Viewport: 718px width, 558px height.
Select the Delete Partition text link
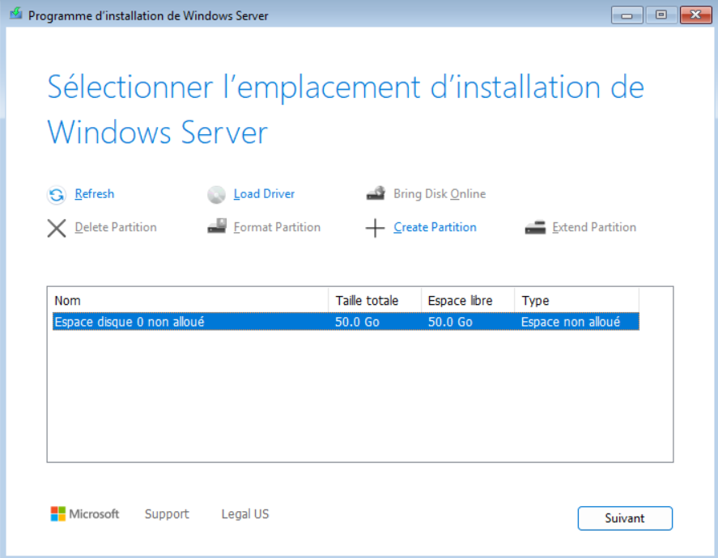coord(116,227)
